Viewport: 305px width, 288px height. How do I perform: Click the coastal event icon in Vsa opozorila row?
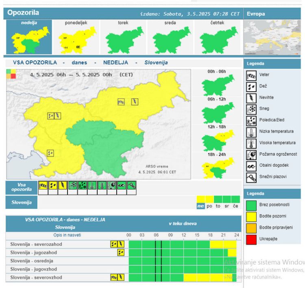tap(122, 186)
